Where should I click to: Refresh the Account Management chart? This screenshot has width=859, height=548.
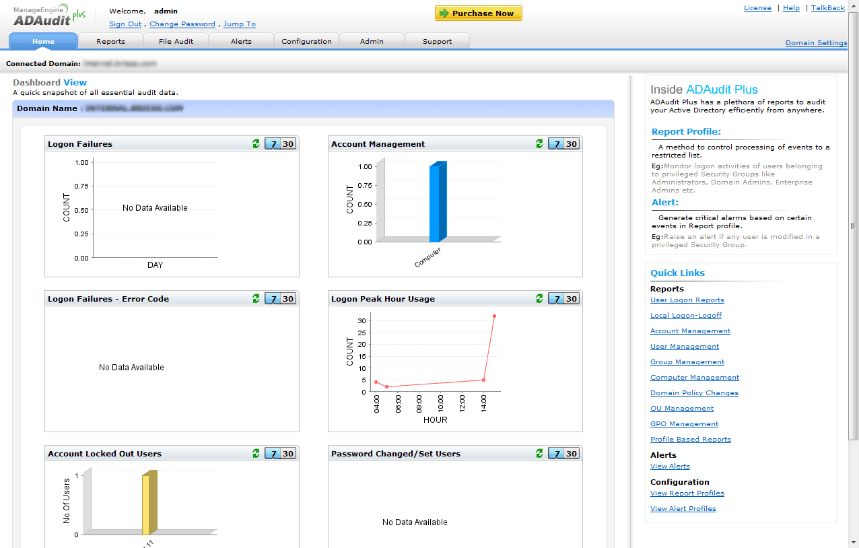[539, 144]
